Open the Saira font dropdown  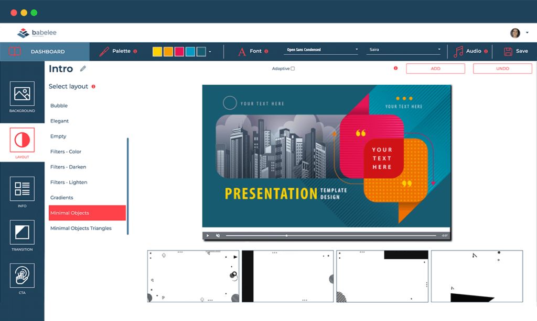tap(404, 50)
